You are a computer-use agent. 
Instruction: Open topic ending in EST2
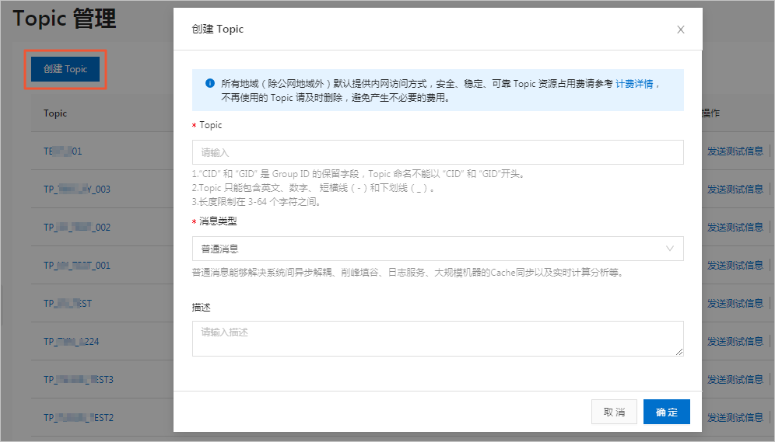tap(79, 418)
